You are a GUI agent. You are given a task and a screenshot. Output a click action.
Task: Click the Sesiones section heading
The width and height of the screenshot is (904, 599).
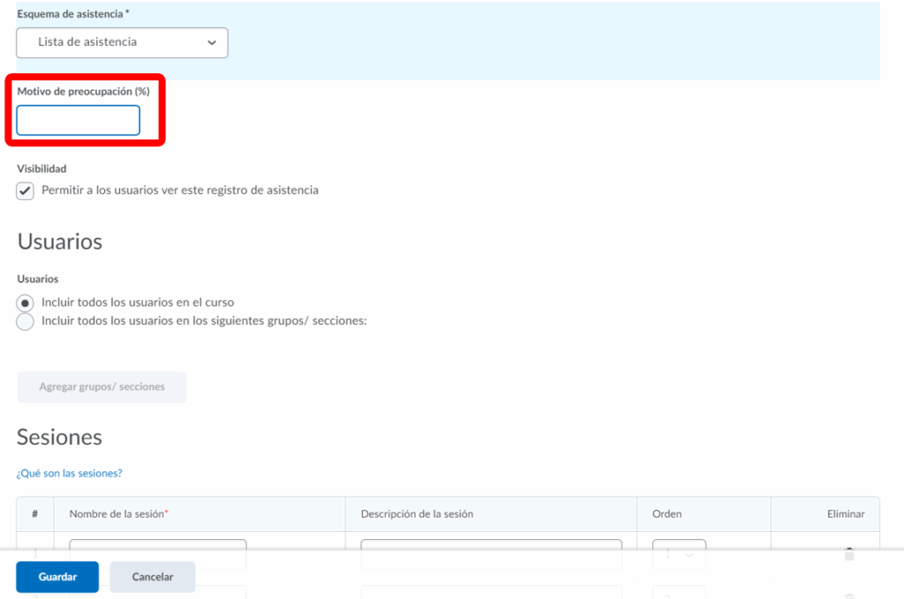[x=59, y=437]
